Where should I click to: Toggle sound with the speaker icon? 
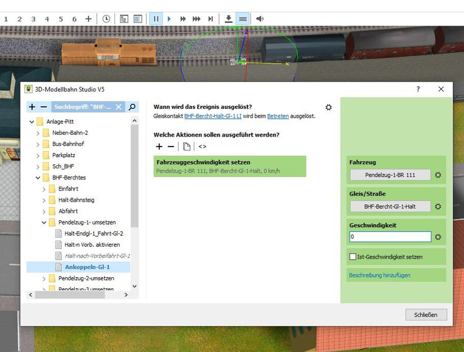[x=260, y=19]
